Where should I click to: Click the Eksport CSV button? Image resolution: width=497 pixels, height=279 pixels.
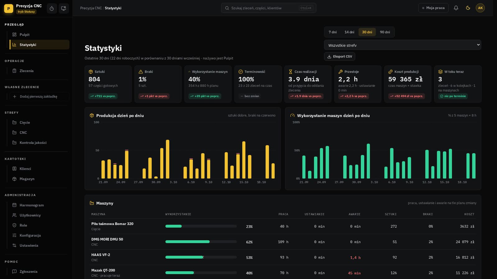pos(340,56)
